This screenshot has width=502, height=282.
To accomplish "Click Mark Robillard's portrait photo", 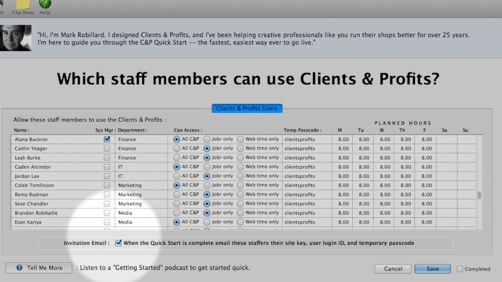I will pyautogui.click(x=15, y=38).
